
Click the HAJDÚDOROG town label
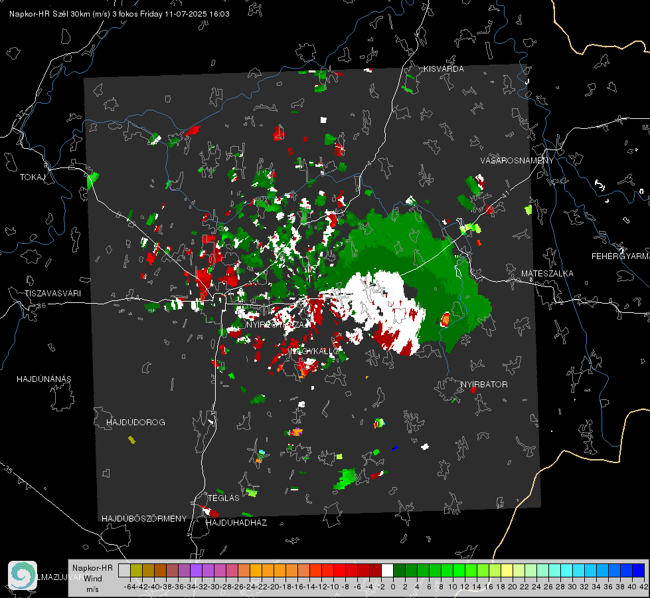pos(135,423)
